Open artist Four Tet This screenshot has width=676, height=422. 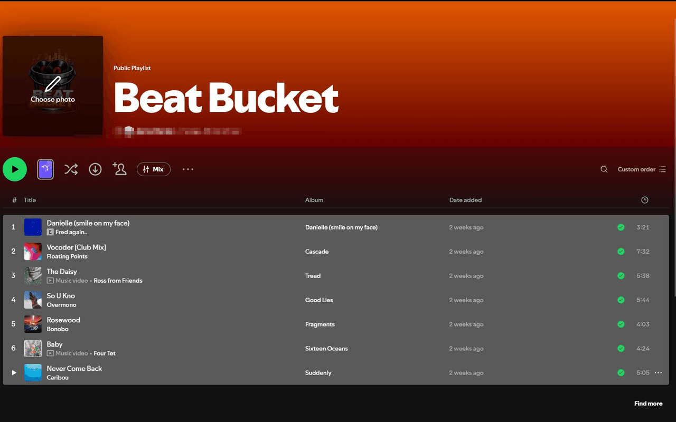[x=105, y=353]
